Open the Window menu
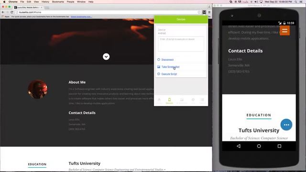Image resolution: width=306 pixels, height=172 pixels. (x=81, y=2)
